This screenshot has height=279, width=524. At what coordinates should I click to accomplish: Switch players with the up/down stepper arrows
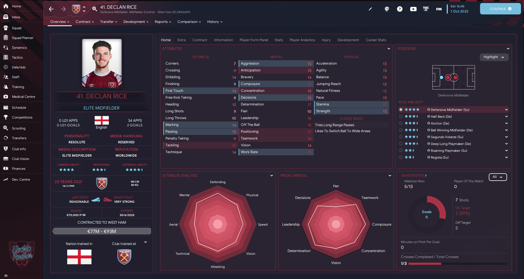point(84,9)
